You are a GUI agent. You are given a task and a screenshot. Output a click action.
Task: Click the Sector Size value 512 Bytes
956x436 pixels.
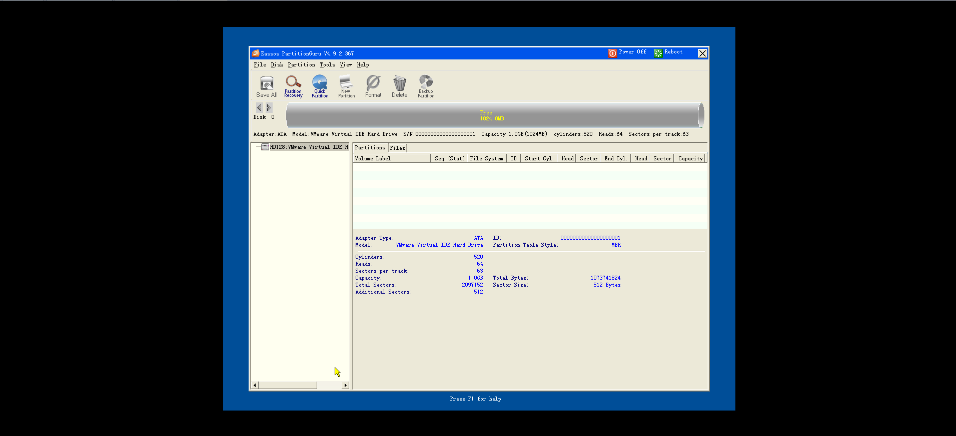coord(607,285)
